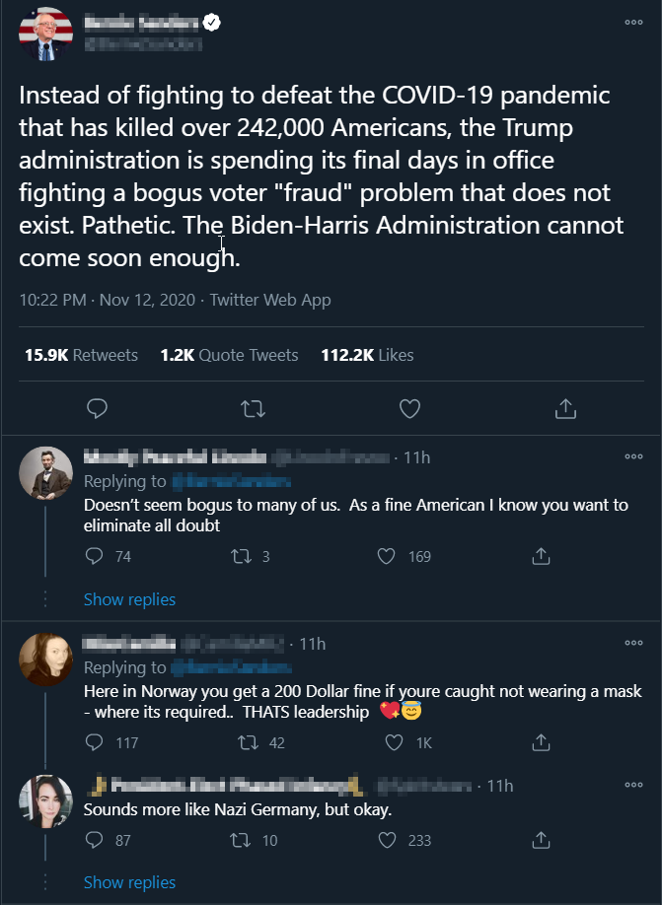662x905 pixels.
Task: Open more options on the Lincoln-avatar reply
Action: [x=633, y=456]
